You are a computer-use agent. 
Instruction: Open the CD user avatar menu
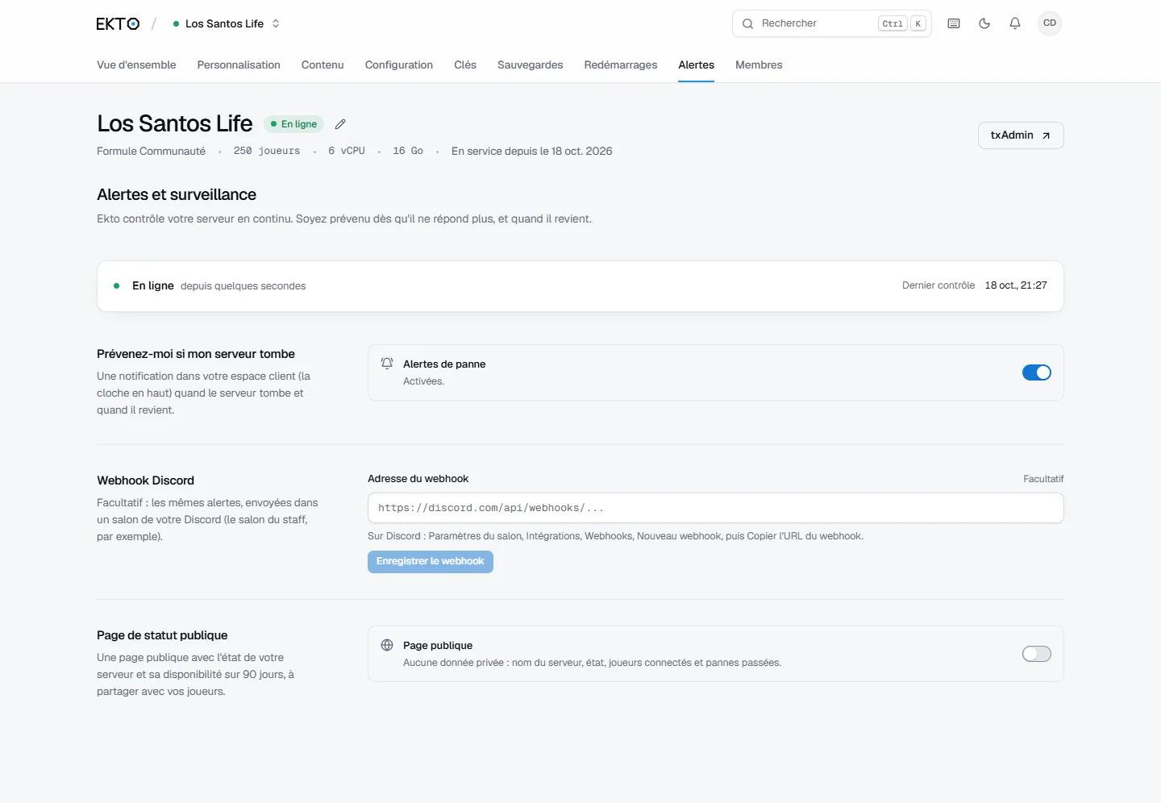pos(1050,23)
